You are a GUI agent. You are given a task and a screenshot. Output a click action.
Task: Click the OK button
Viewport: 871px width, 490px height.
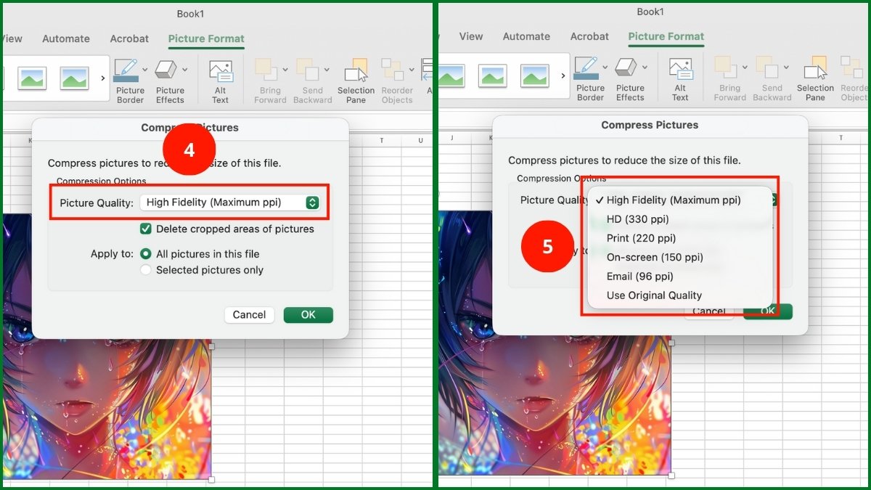[308, 314]
